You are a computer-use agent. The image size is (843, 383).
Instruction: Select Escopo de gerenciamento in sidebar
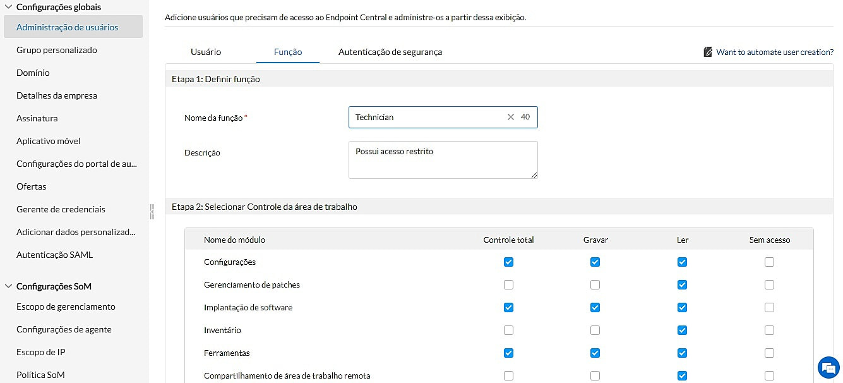[66, 307]
